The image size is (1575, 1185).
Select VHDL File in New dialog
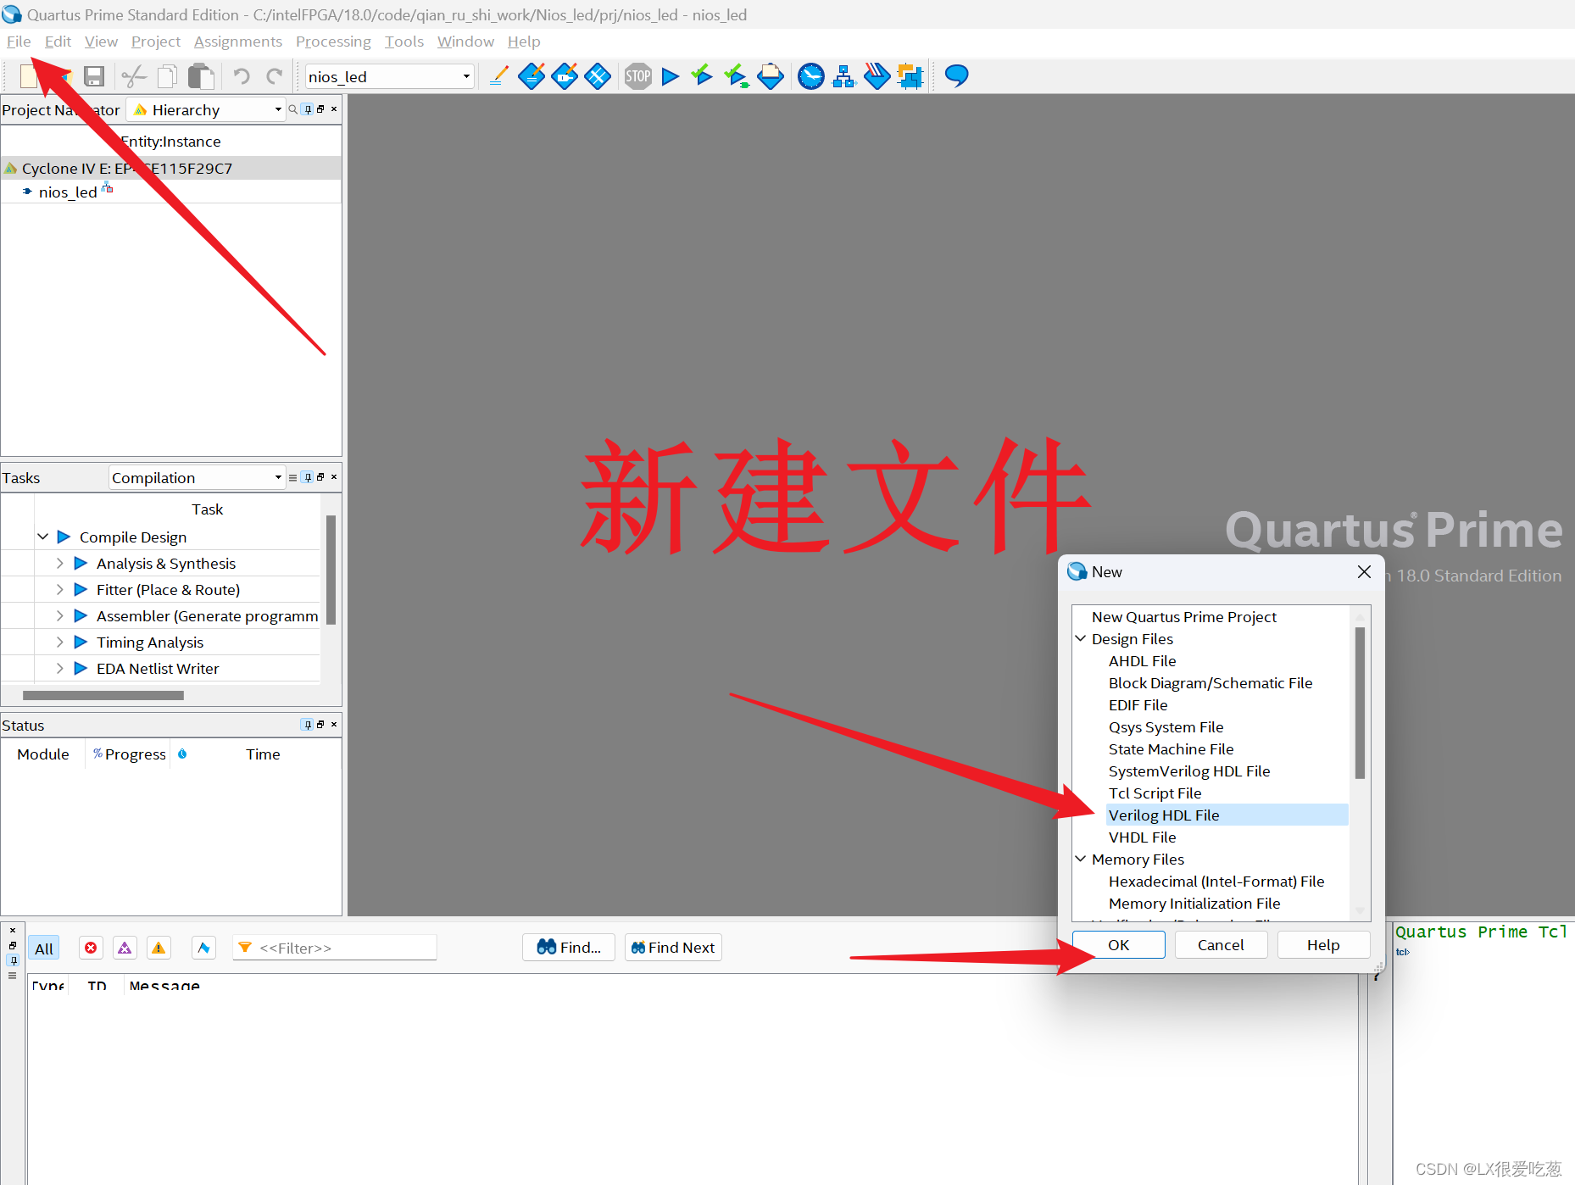pos(1142,837)
